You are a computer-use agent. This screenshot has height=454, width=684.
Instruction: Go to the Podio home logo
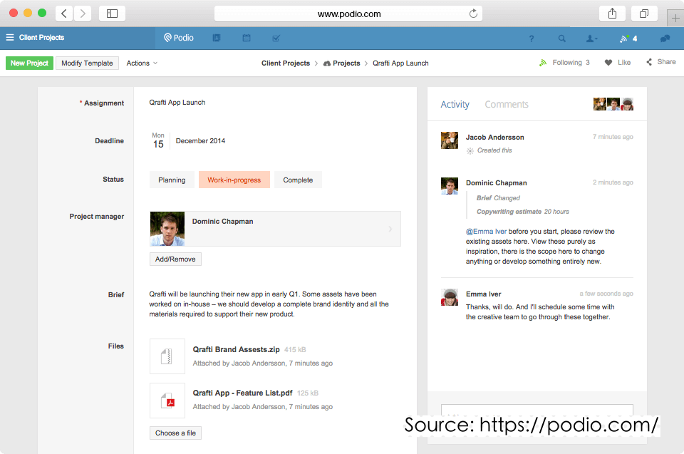(178, 38)
